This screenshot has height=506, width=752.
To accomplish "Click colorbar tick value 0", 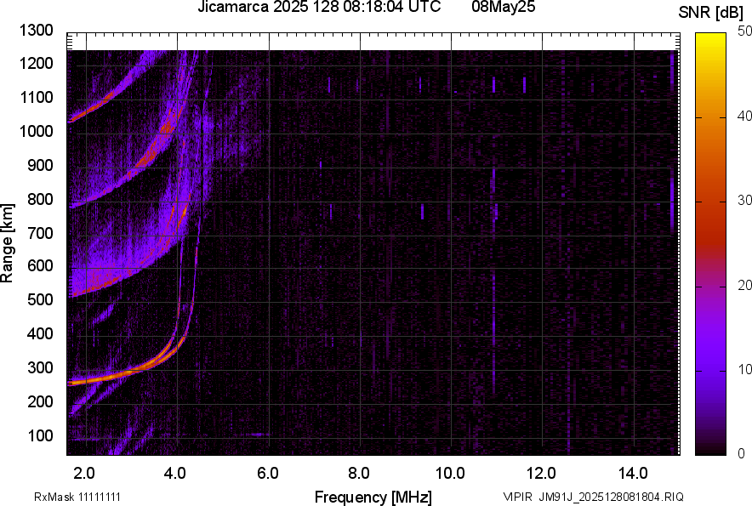I will click(x=742, y=452).
